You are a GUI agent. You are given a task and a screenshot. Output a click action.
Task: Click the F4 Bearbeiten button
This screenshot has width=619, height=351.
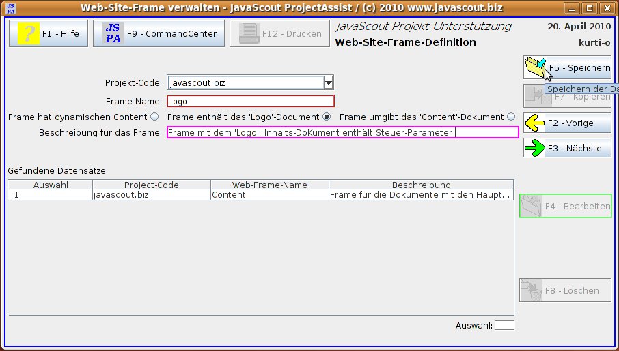pyautogui.click(x=565, y=206)
